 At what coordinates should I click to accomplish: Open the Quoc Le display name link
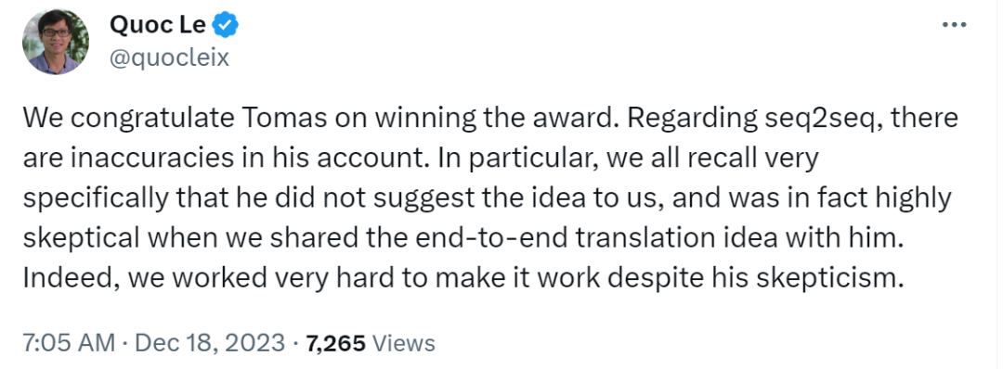tap(158, 26)
